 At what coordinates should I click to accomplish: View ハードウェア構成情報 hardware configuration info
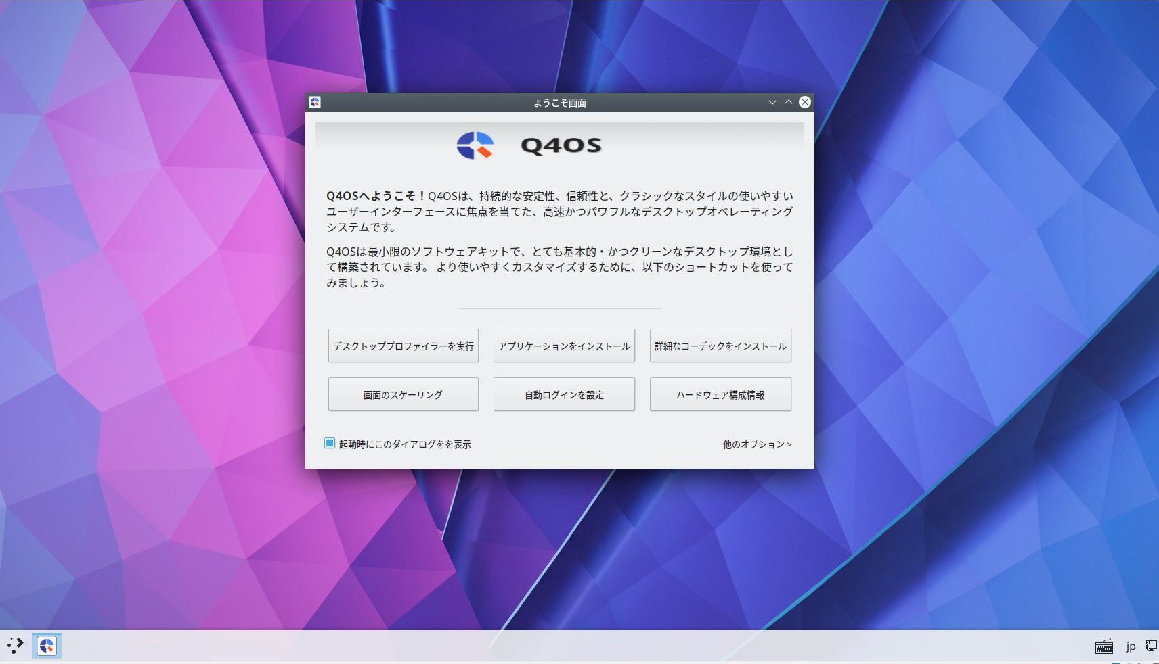[720, 394]
